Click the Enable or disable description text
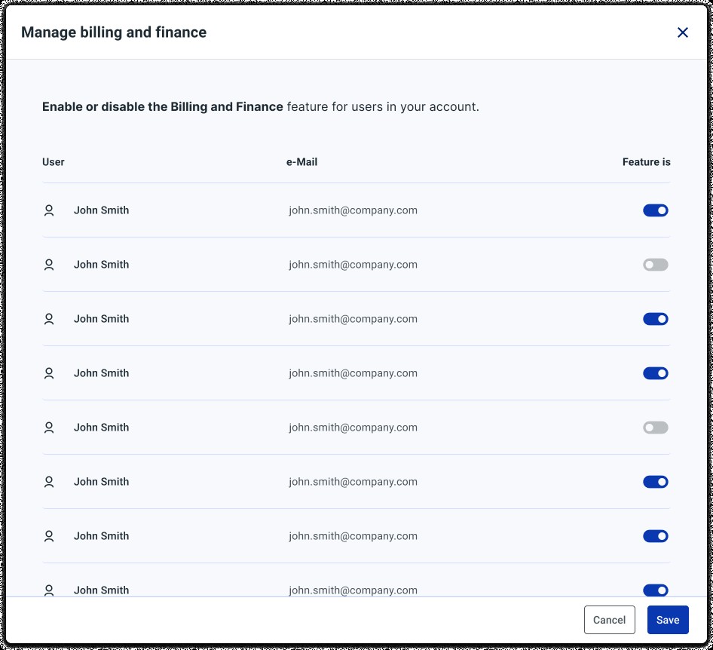The width and height of the screenshot is (713, 650). [261, 106]
